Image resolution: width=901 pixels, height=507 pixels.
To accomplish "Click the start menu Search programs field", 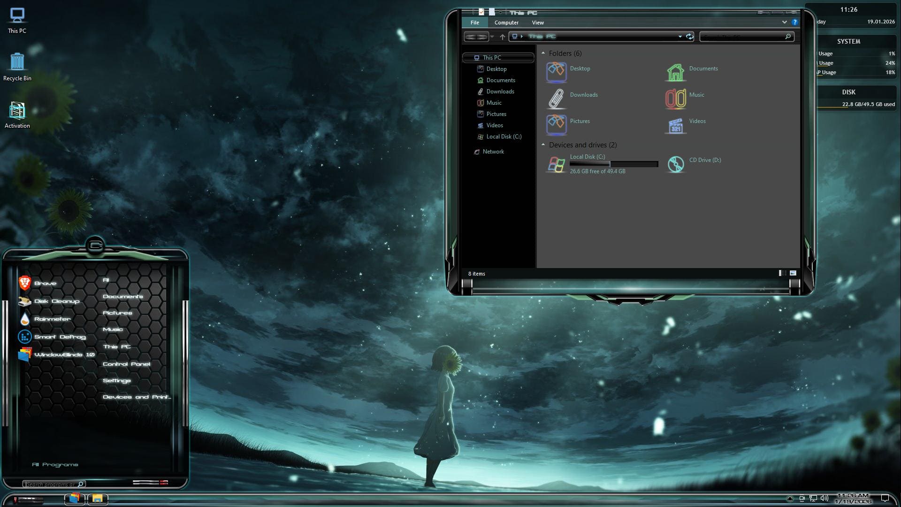I will click(x=54, y=484).
